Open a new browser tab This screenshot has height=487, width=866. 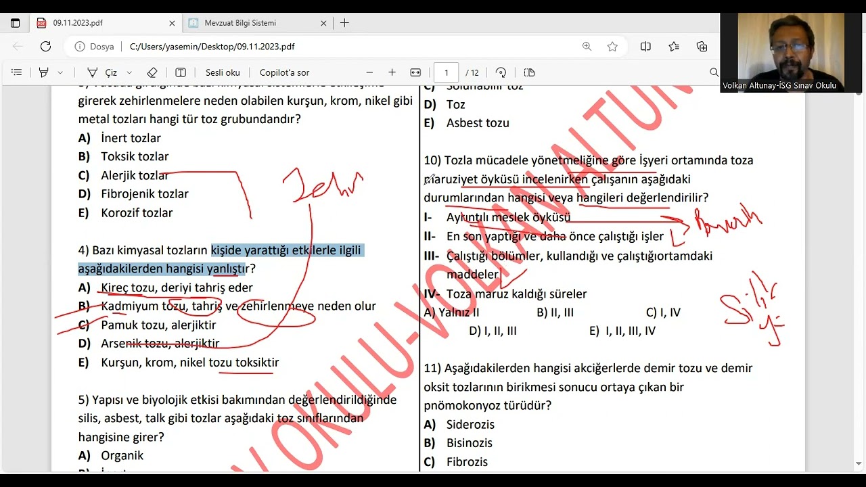(x=344, y=23)
